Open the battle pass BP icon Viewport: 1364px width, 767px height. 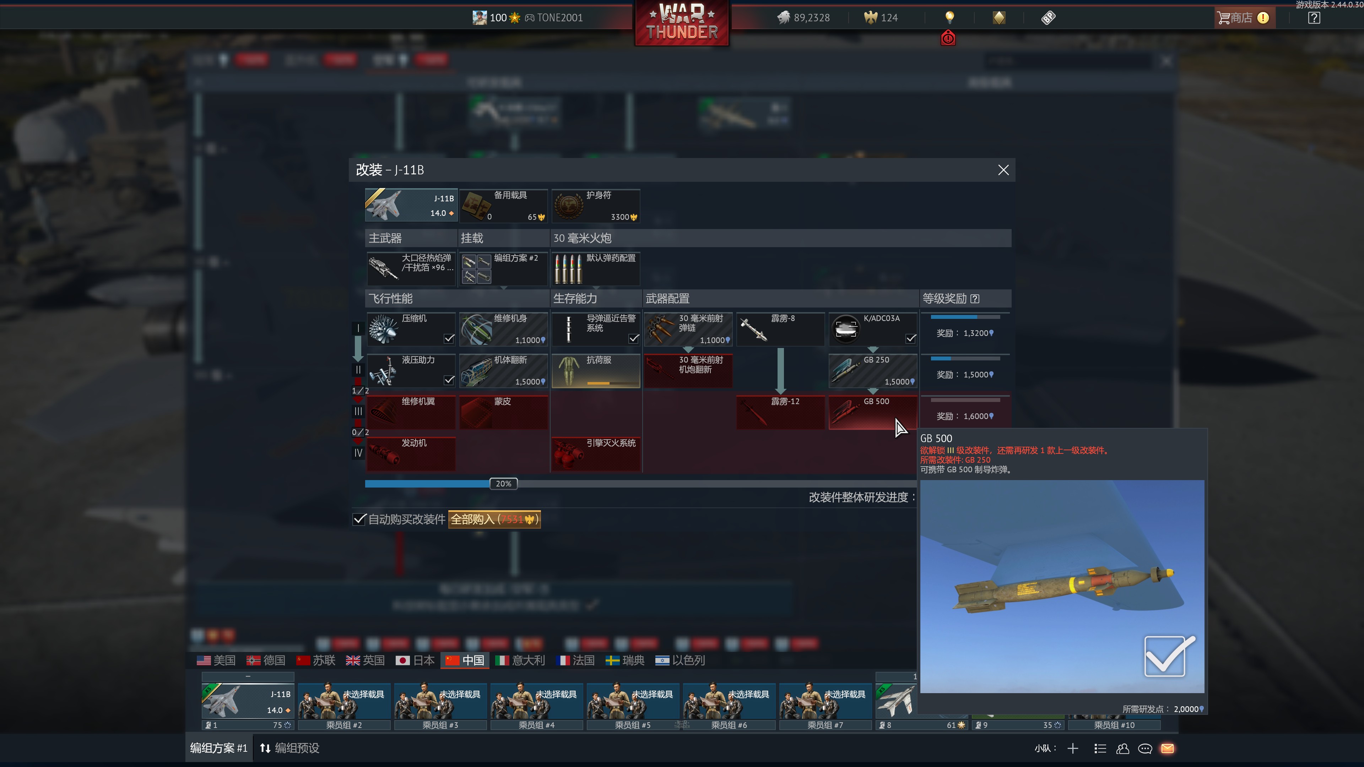coord(1049,17)
